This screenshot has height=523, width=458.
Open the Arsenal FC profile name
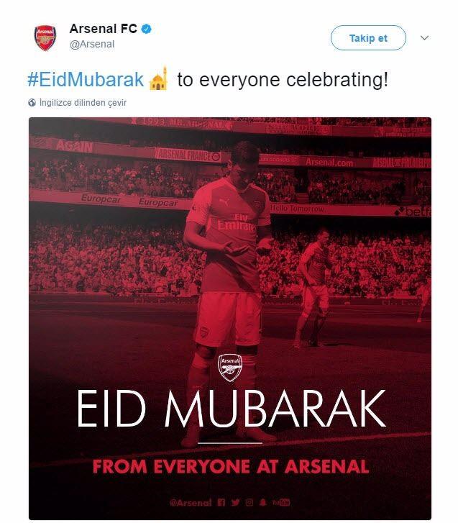pos(104,29)
